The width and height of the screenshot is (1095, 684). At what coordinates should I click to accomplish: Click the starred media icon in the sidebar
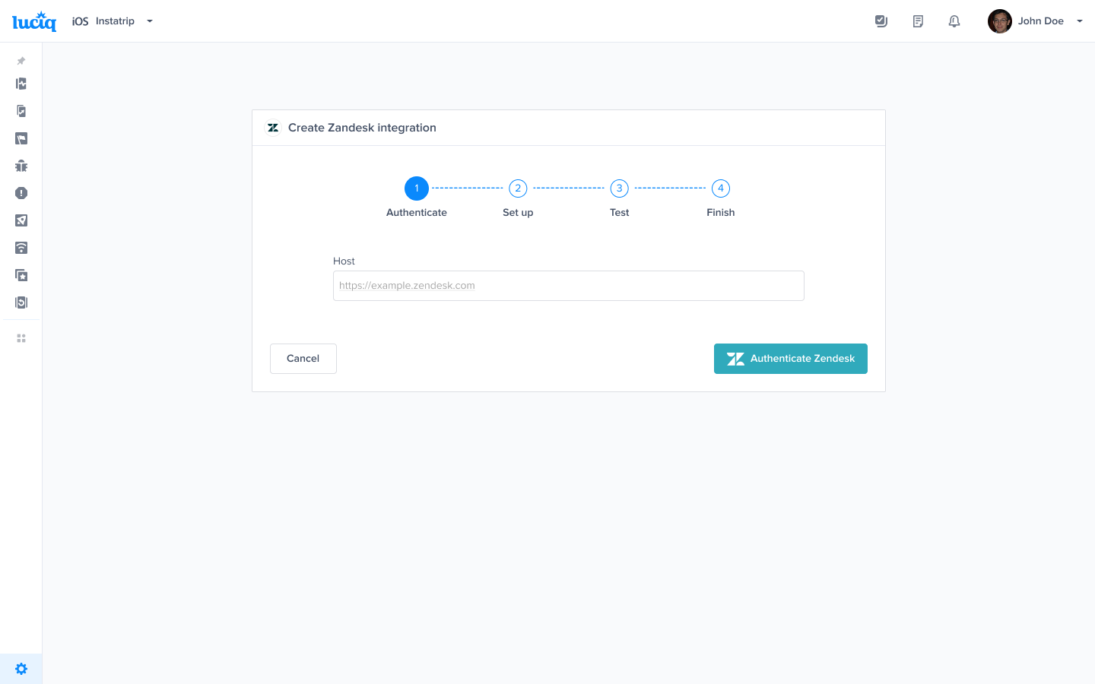[21, 275]
